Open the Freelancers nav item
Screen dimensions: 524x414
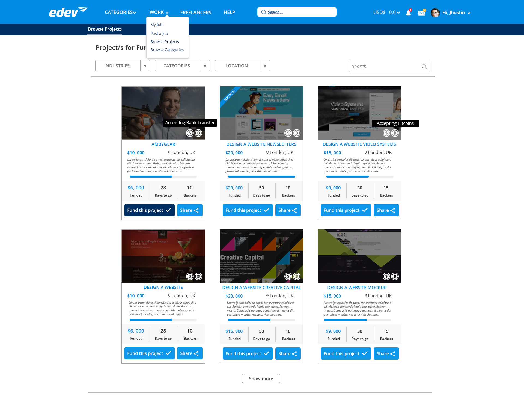point(196,13)
